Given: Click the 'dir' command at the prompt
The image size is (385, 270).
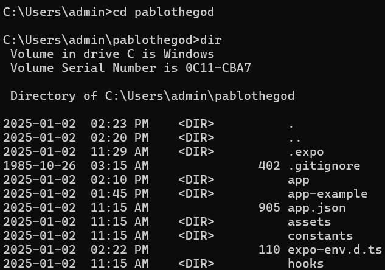Looking at the screenshot, I should pyautogui.click(x=211, y=40).
